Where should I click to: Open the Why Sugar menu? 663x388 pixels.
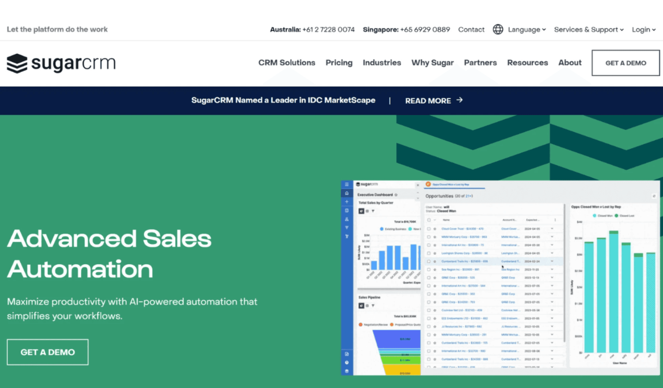(x=432, y=63)
